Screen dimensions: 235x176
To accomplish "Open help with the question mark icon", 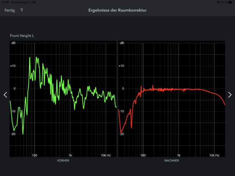I will (x=22, y=10).
